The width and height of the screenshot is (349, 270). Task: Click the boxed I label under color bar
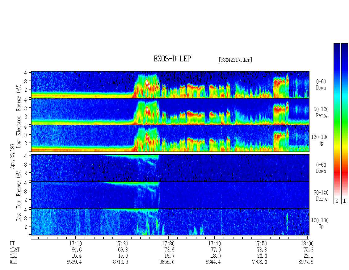pyautogui.click(x=345, y=201)
